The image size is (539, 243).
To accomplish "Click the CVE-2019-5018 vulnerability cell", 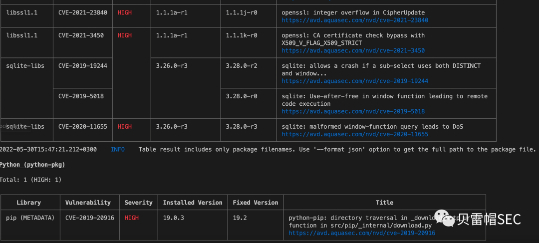I will coord(81,96).
